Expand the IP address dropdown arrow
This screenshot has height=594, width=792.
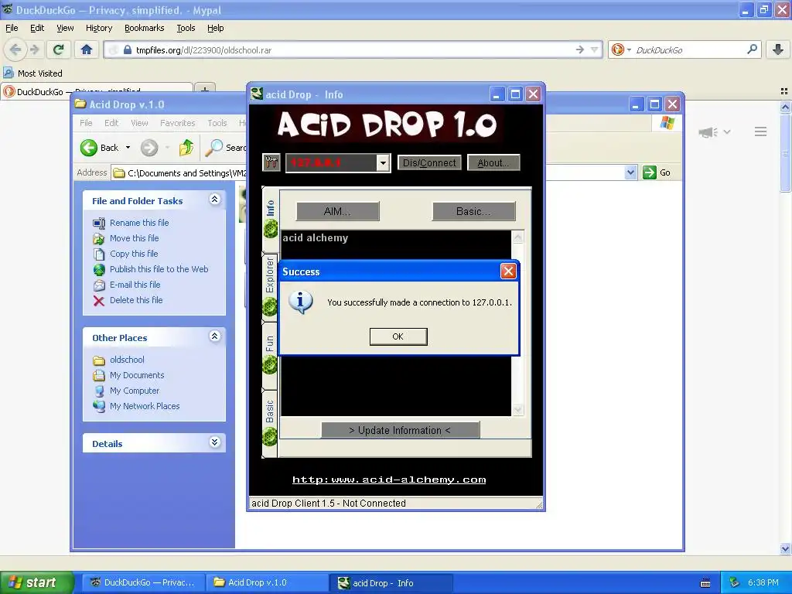(383, 162)
